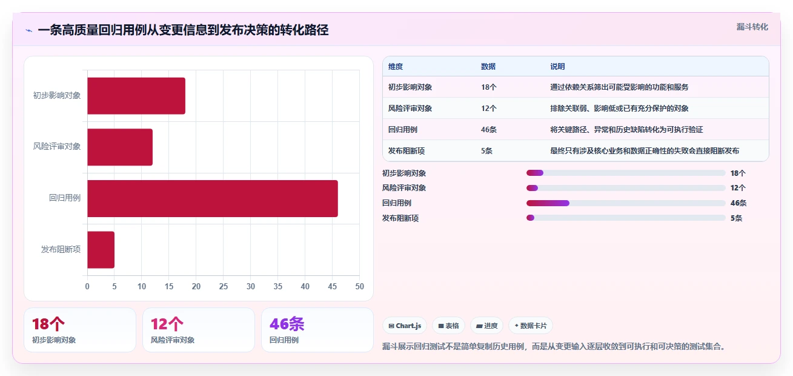Click the 维度 column header
Image resolution: width=793 pixels, height=376 pixels.
tap(396, 67)
